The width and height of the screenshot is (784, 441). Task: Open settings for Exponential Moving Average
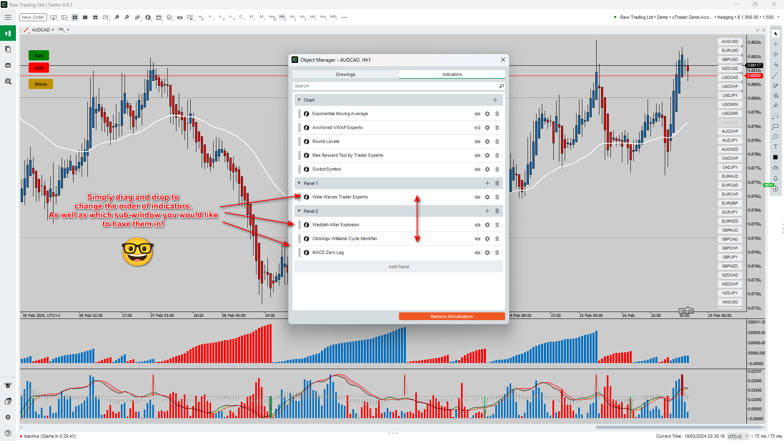click(x=487, y=114)
